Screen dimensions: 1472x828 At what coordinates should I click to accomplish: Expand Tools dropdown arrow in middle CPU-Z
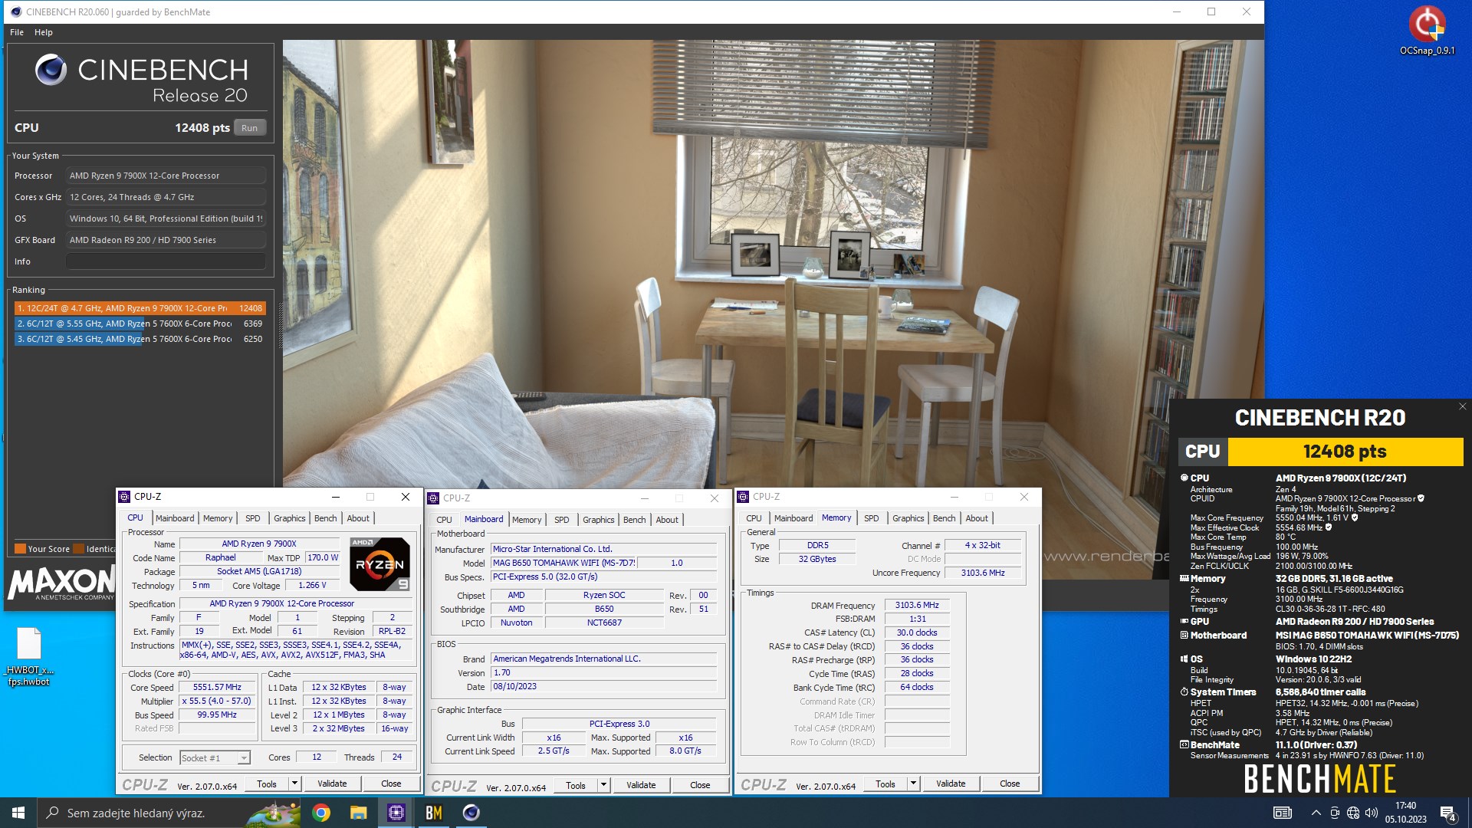pyautogui.click(x=603, y=785)
